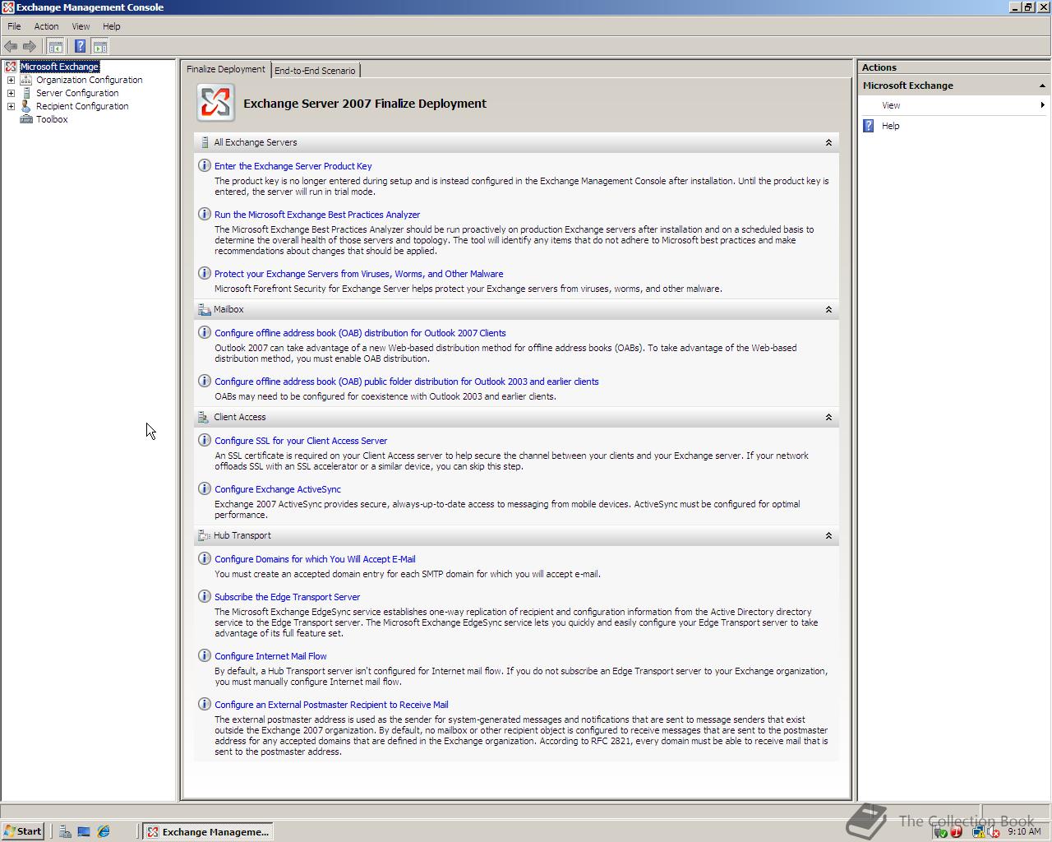
Task: Open Configure External Postmaster Recipient link
Action: tap(331, 705)
